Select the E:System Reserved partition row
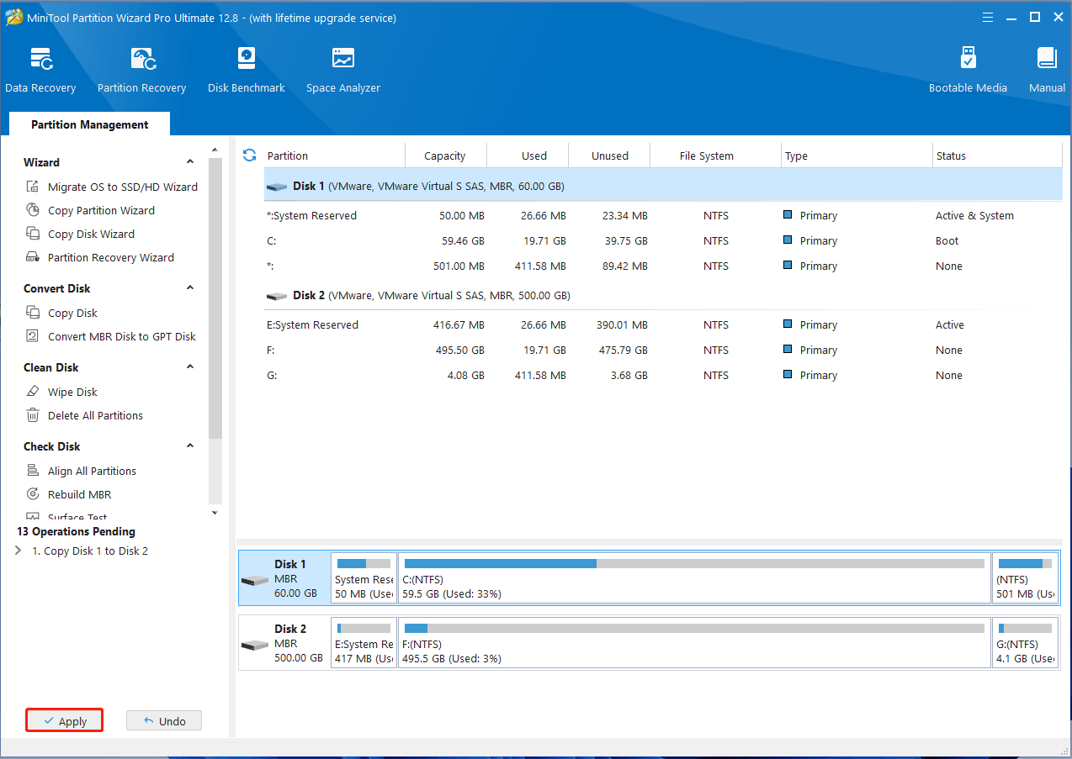Viewport: 1072px width, 759px height. tap(663, 324)
